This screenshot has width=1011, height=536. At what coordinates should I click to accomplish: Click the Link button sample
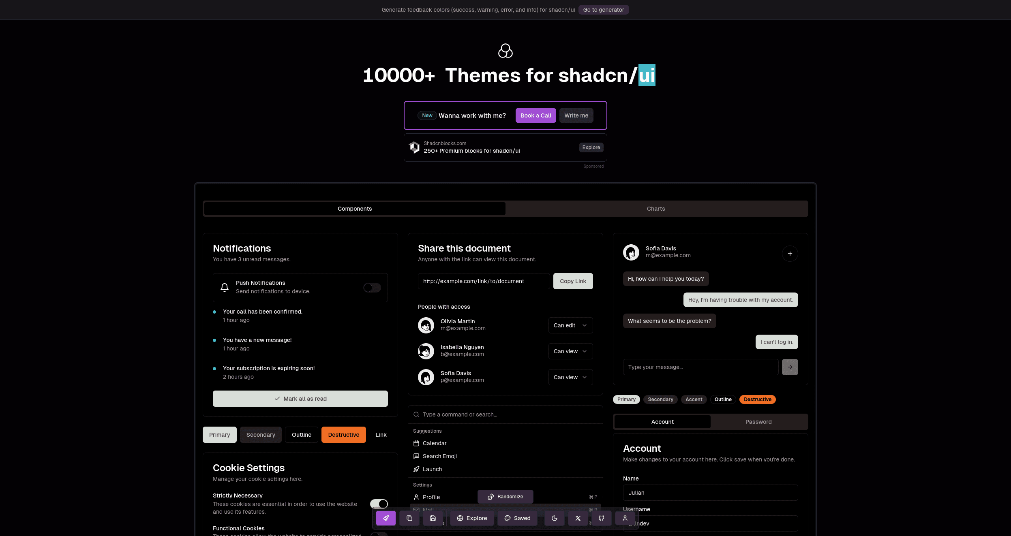coord(381,435)
